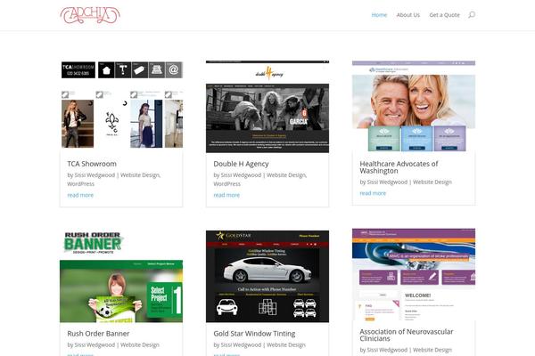Click WordPress category in Double H Agency card

click(x=226, y=184)
